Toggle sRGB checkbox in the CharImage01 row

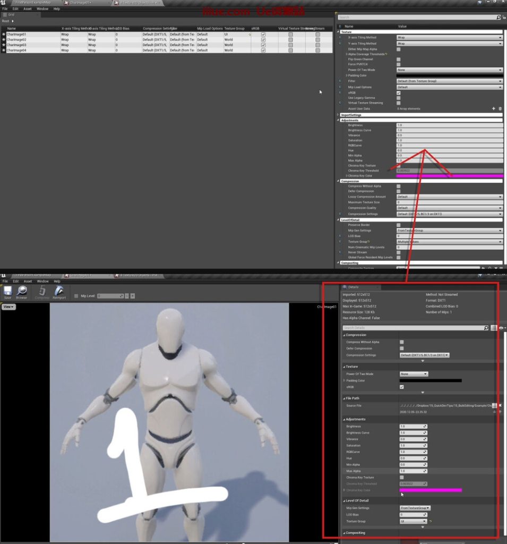tap(263, 35)
